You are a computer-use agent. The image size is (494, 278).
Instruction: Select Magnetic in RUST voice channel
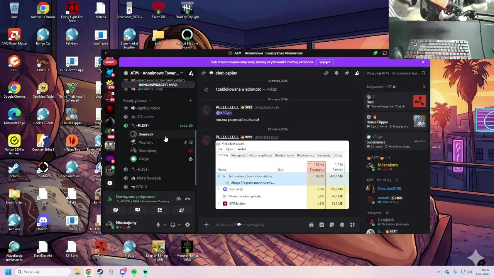[x=161, y=142]
